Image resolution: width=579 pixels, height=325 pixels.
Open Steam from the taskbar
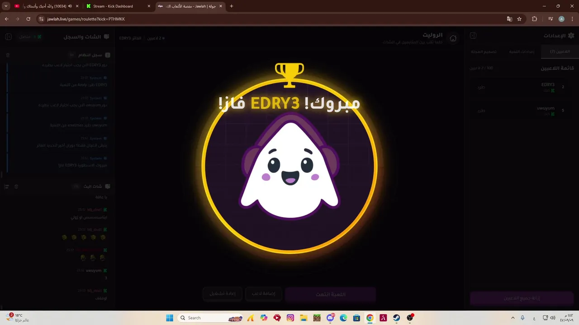tap(396, 318)
